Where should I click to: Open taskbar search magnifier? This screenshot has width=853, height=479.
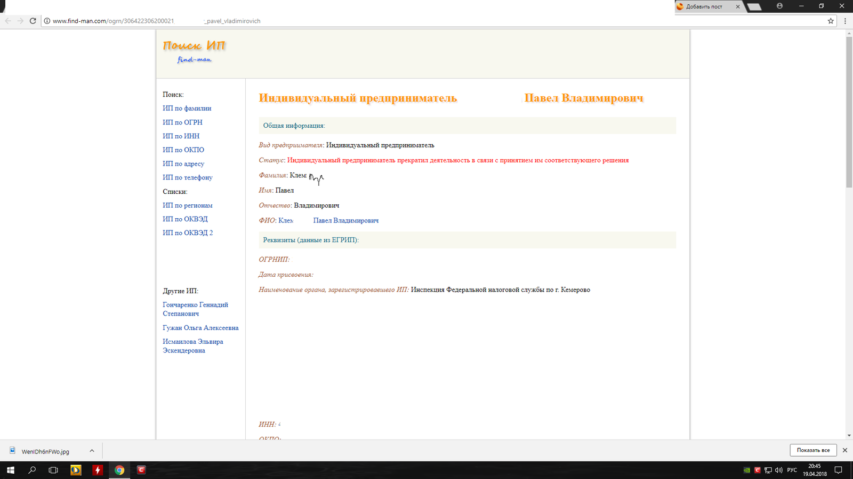click(x=32, y=470)
